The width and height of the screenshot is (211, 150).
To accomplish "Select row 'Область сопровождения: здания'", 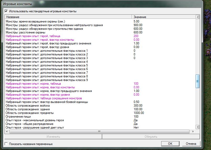I will pyautogui.click(x=100, y=109).
